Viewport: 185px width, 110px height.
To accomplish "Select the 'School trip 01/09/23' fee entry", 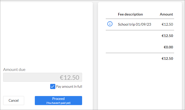I will point(135,24).
